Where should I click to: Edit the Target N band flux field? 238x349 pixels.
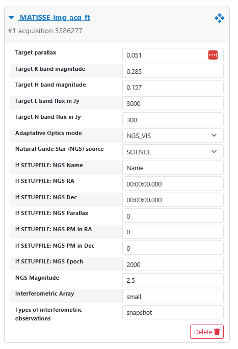173,120
